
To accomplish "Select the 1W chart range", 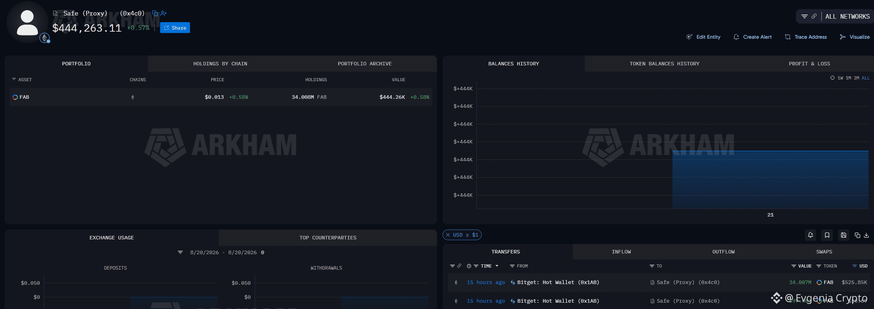I will coord(840,78).
